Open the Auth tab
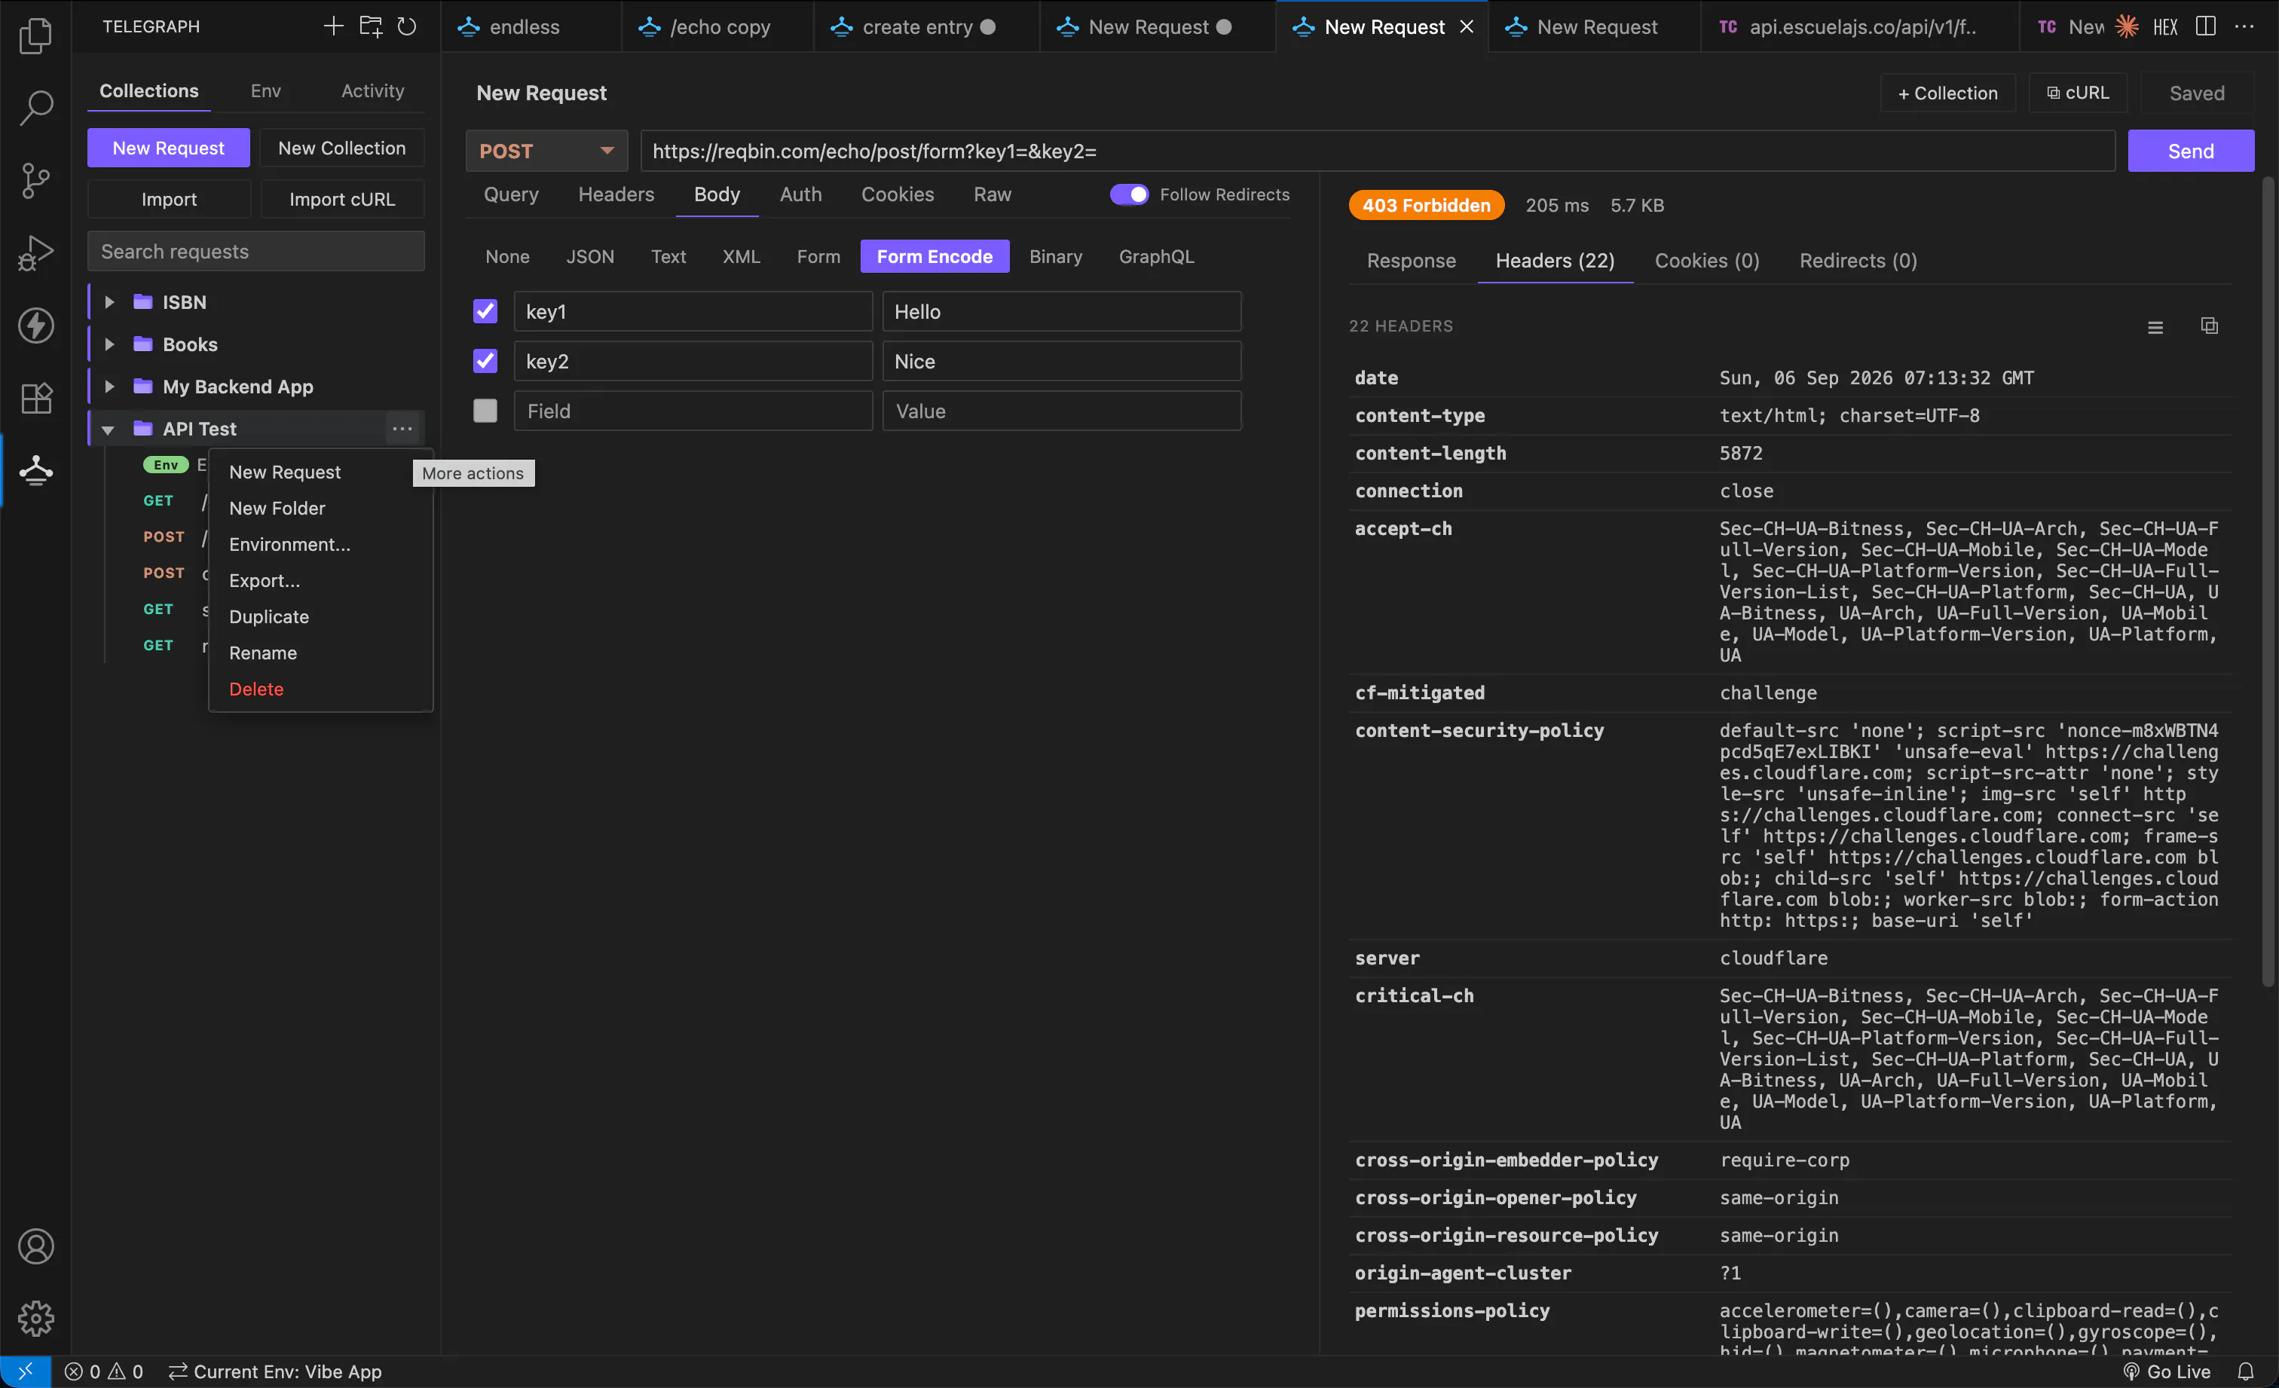This screenshot has width=2279, height=1388. pos(800,194)
